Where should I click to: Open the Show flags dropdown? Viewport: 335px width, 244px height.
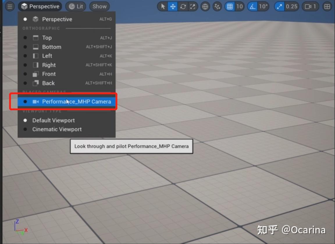pyautogui.click(x=99, y=6)
